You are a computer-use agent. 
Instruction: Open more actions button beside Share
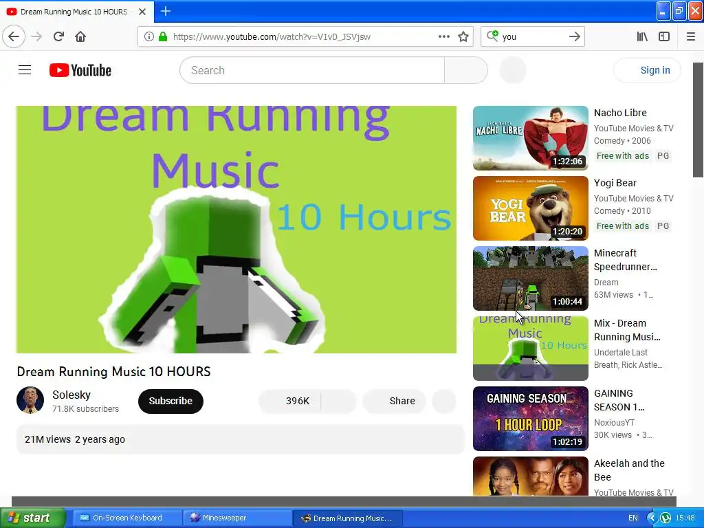pyautogui.click(x=444, y=401)
